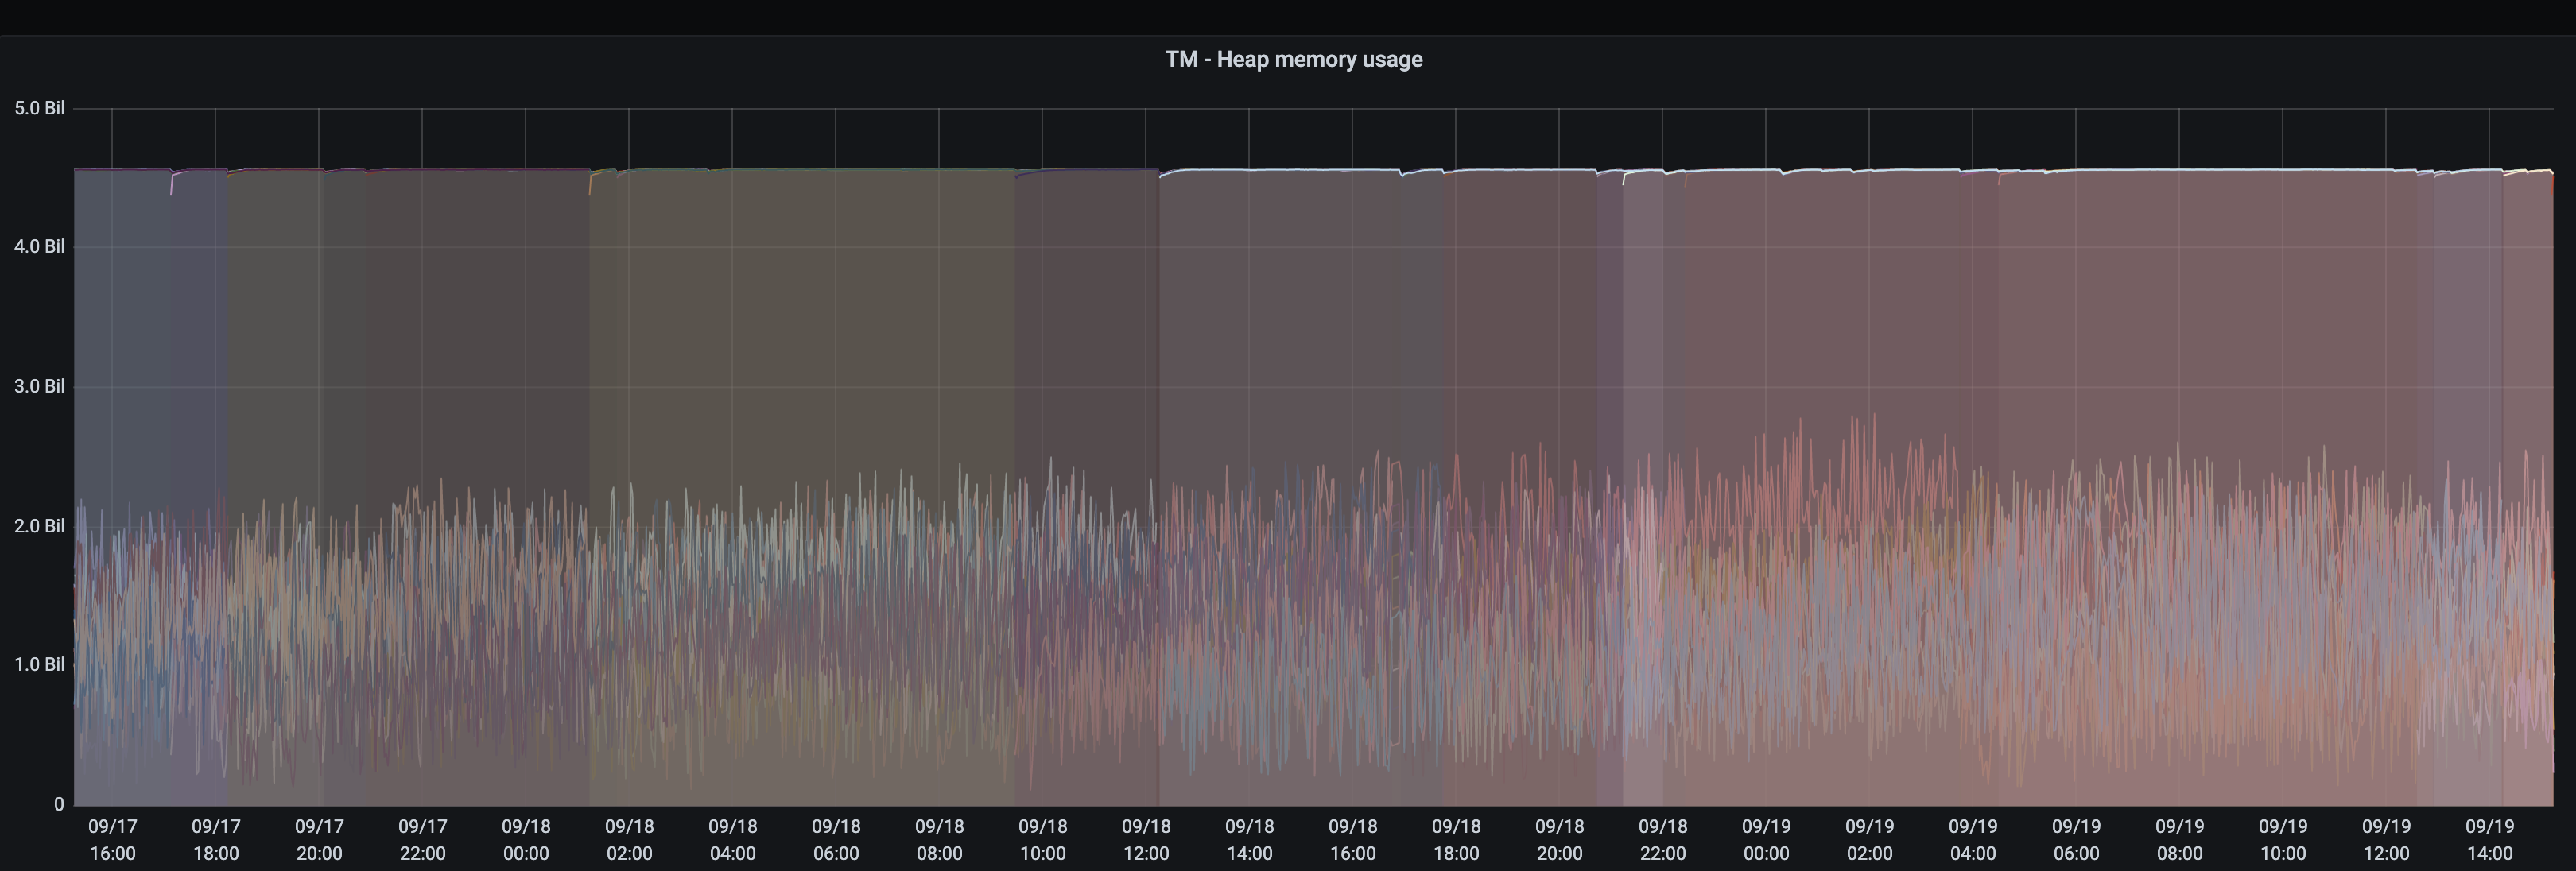
Task: Click the 5.0 Bil y-axis label
Action: pos(40,108)
